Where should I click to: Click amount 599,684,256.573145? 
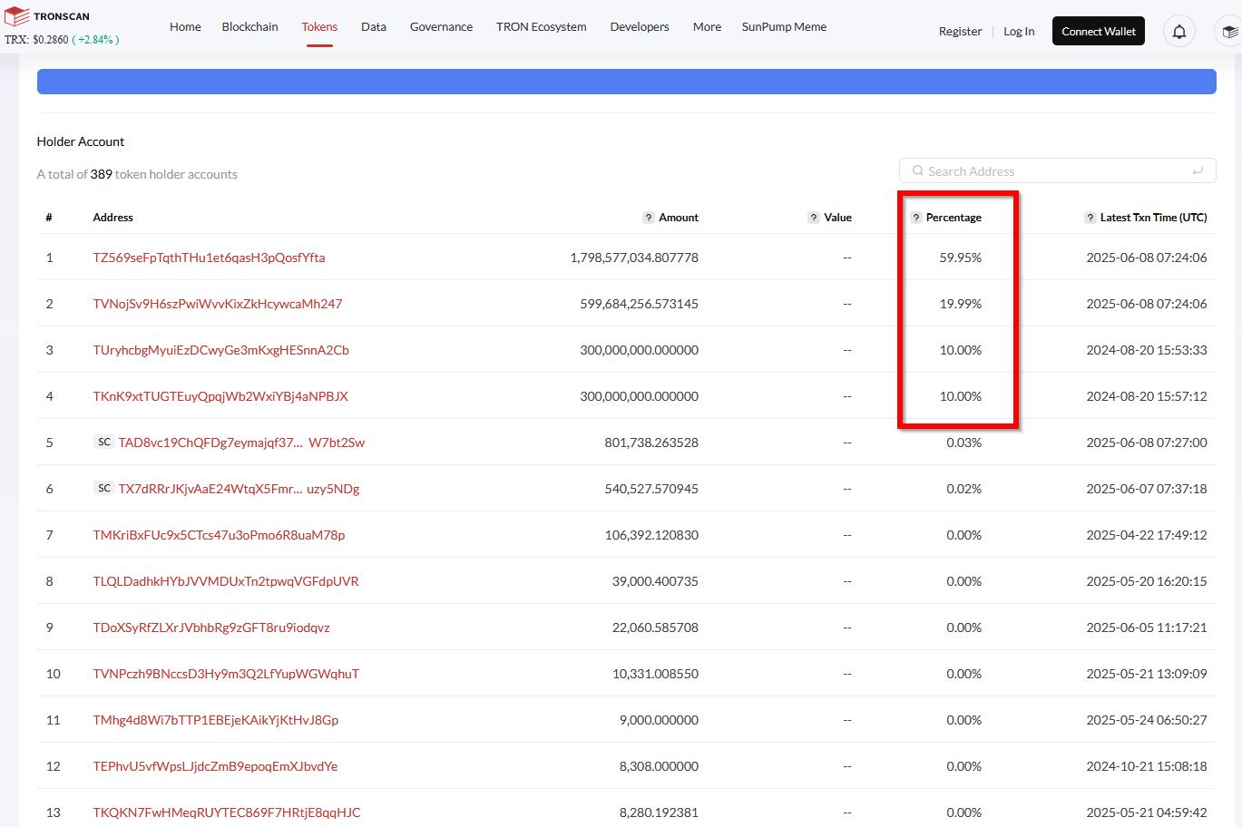pyautogui.click(x=640, y=304)
